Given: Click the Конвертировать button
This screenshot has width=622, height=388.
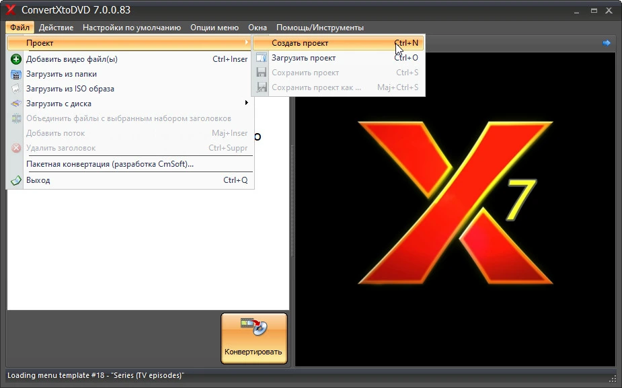Looking at the screenshot, I should (254, 338).
